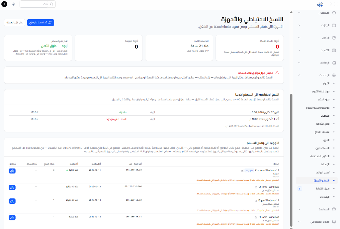Viewport: 340px width, 229px height.
Task: Open فروع الشركة submenu item
Action: click(323, 124)
